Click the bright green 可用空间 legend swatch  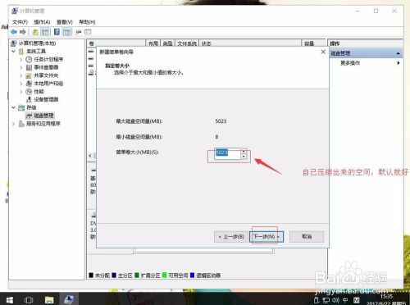coord(164,275)
